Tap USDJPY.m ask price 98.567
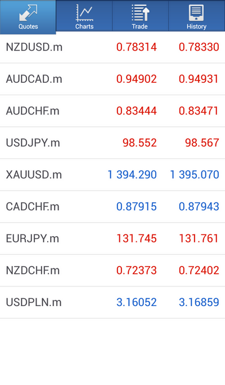This screenshot has height=385, width=225. 202,143
